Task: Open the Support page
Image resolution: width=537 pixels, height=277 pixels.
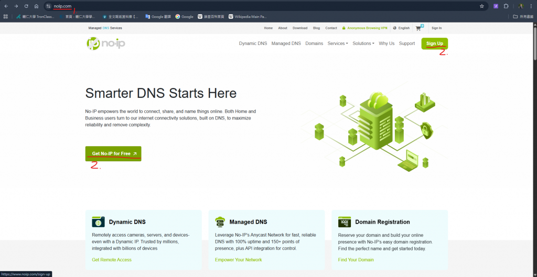Action: coord(407,43)
